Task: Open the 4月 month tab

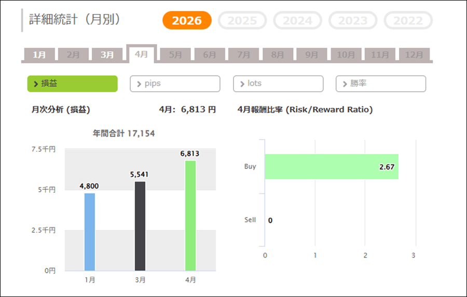Action: 141,54
